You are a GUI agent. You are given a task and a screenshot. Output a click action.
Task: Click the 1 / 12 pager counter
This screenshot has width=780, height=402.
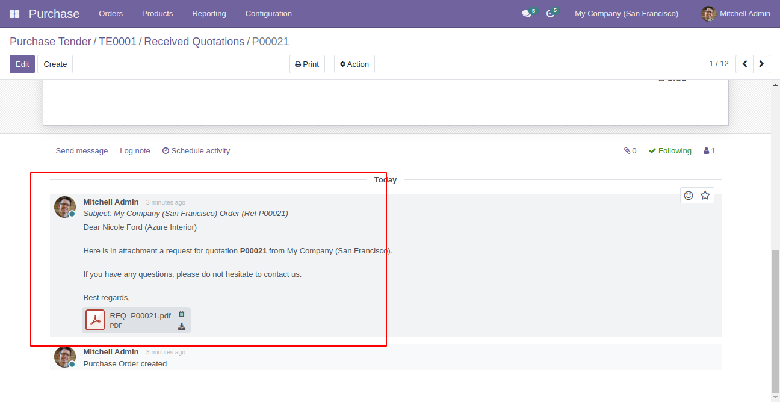point(719,64)
